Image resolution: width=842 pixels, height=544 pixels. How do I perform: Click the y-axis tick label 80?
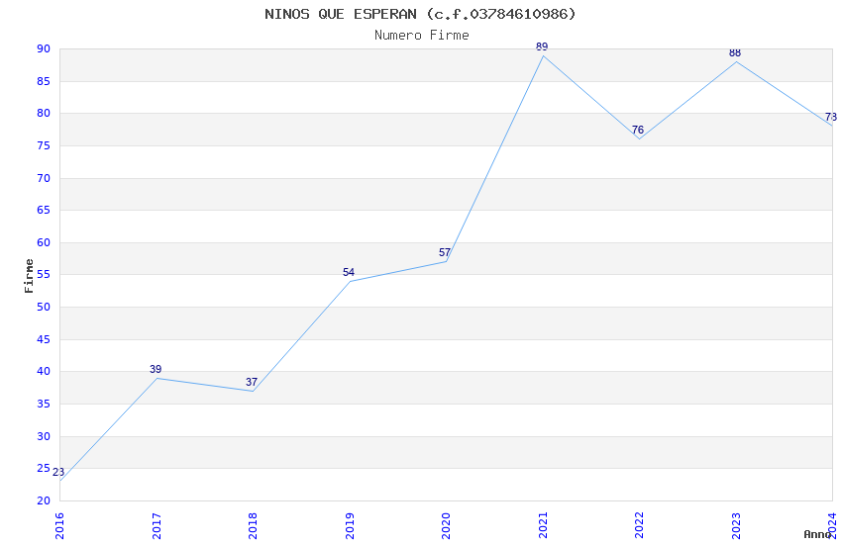(44, 113)
